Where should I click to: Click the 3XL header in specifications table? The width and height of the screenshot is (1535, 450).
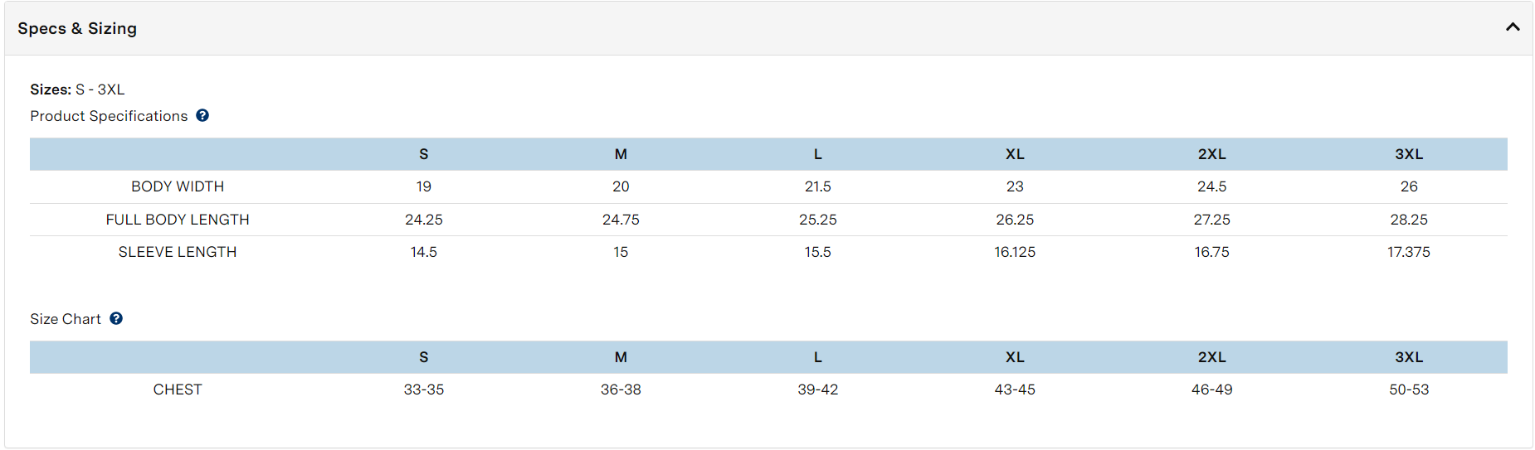[1408, 154]
